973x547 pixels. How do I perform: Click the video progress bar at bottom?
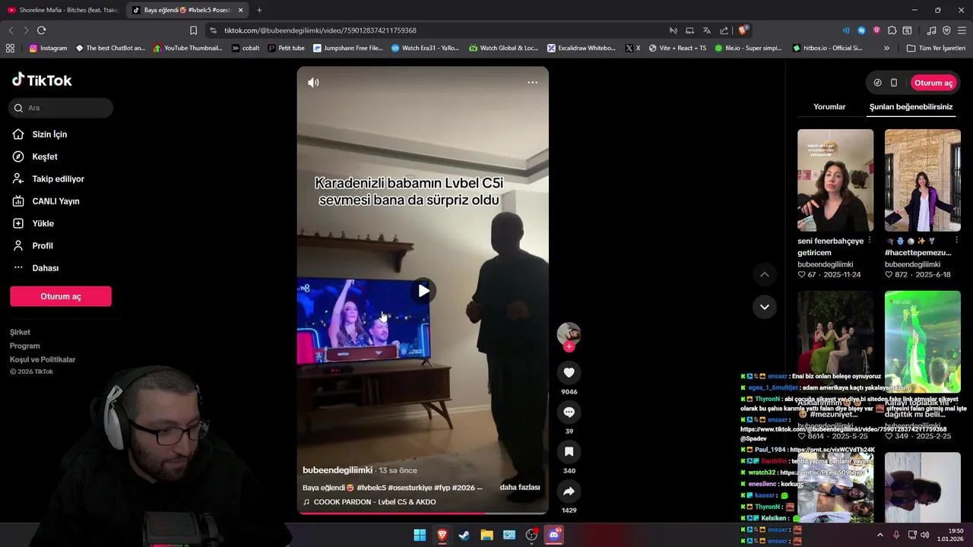pos(423,513)
